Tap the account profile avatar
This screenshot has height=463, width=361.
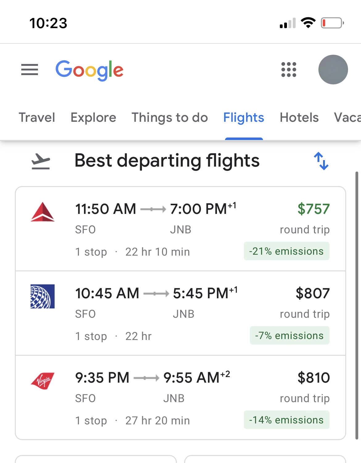pos(333,70)
